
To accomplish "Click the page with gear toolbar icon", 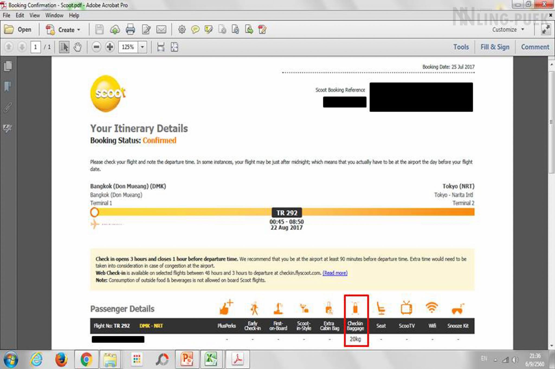I will coord(222,29).
